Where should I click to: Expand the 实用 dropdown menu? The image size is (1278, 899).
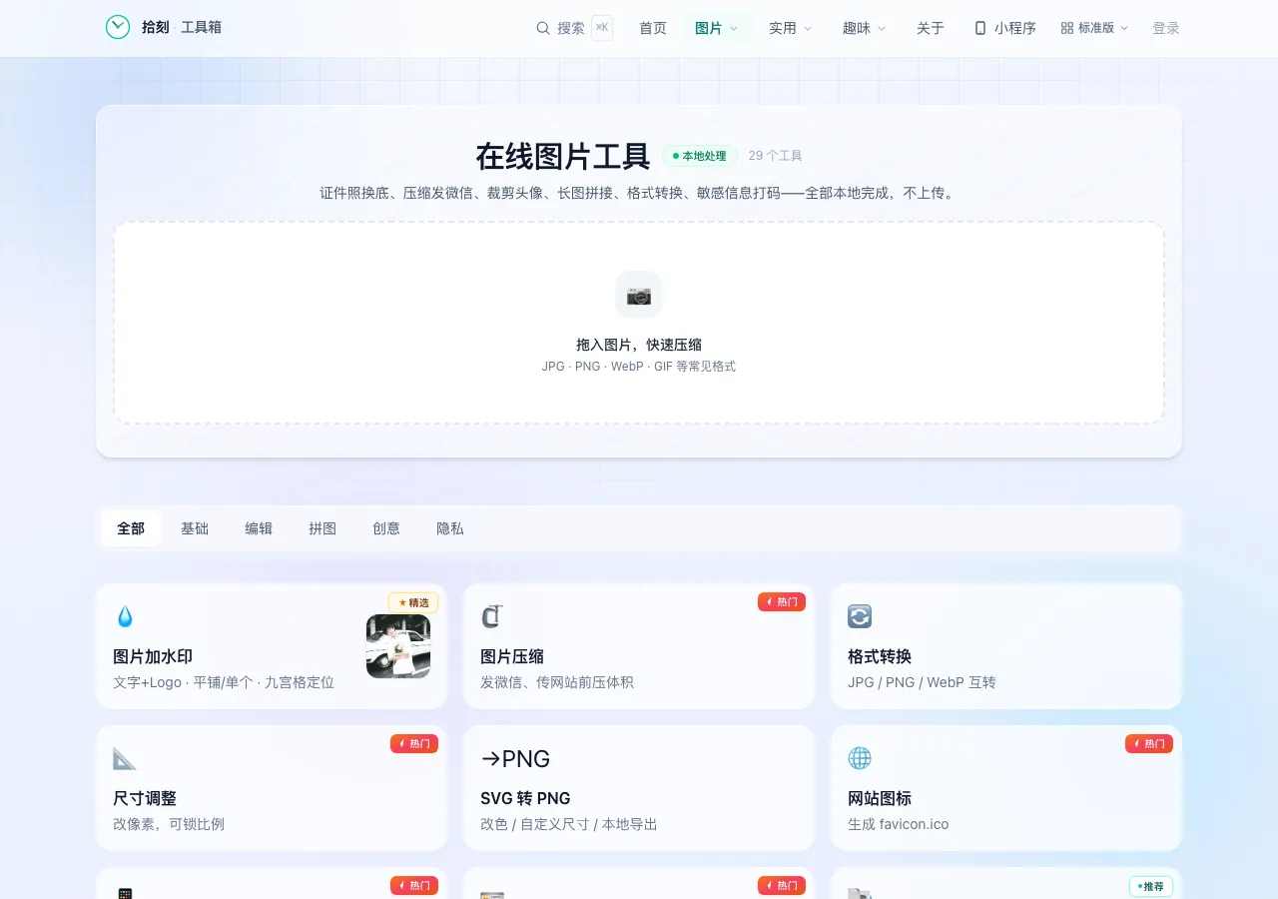click(791, 28)
